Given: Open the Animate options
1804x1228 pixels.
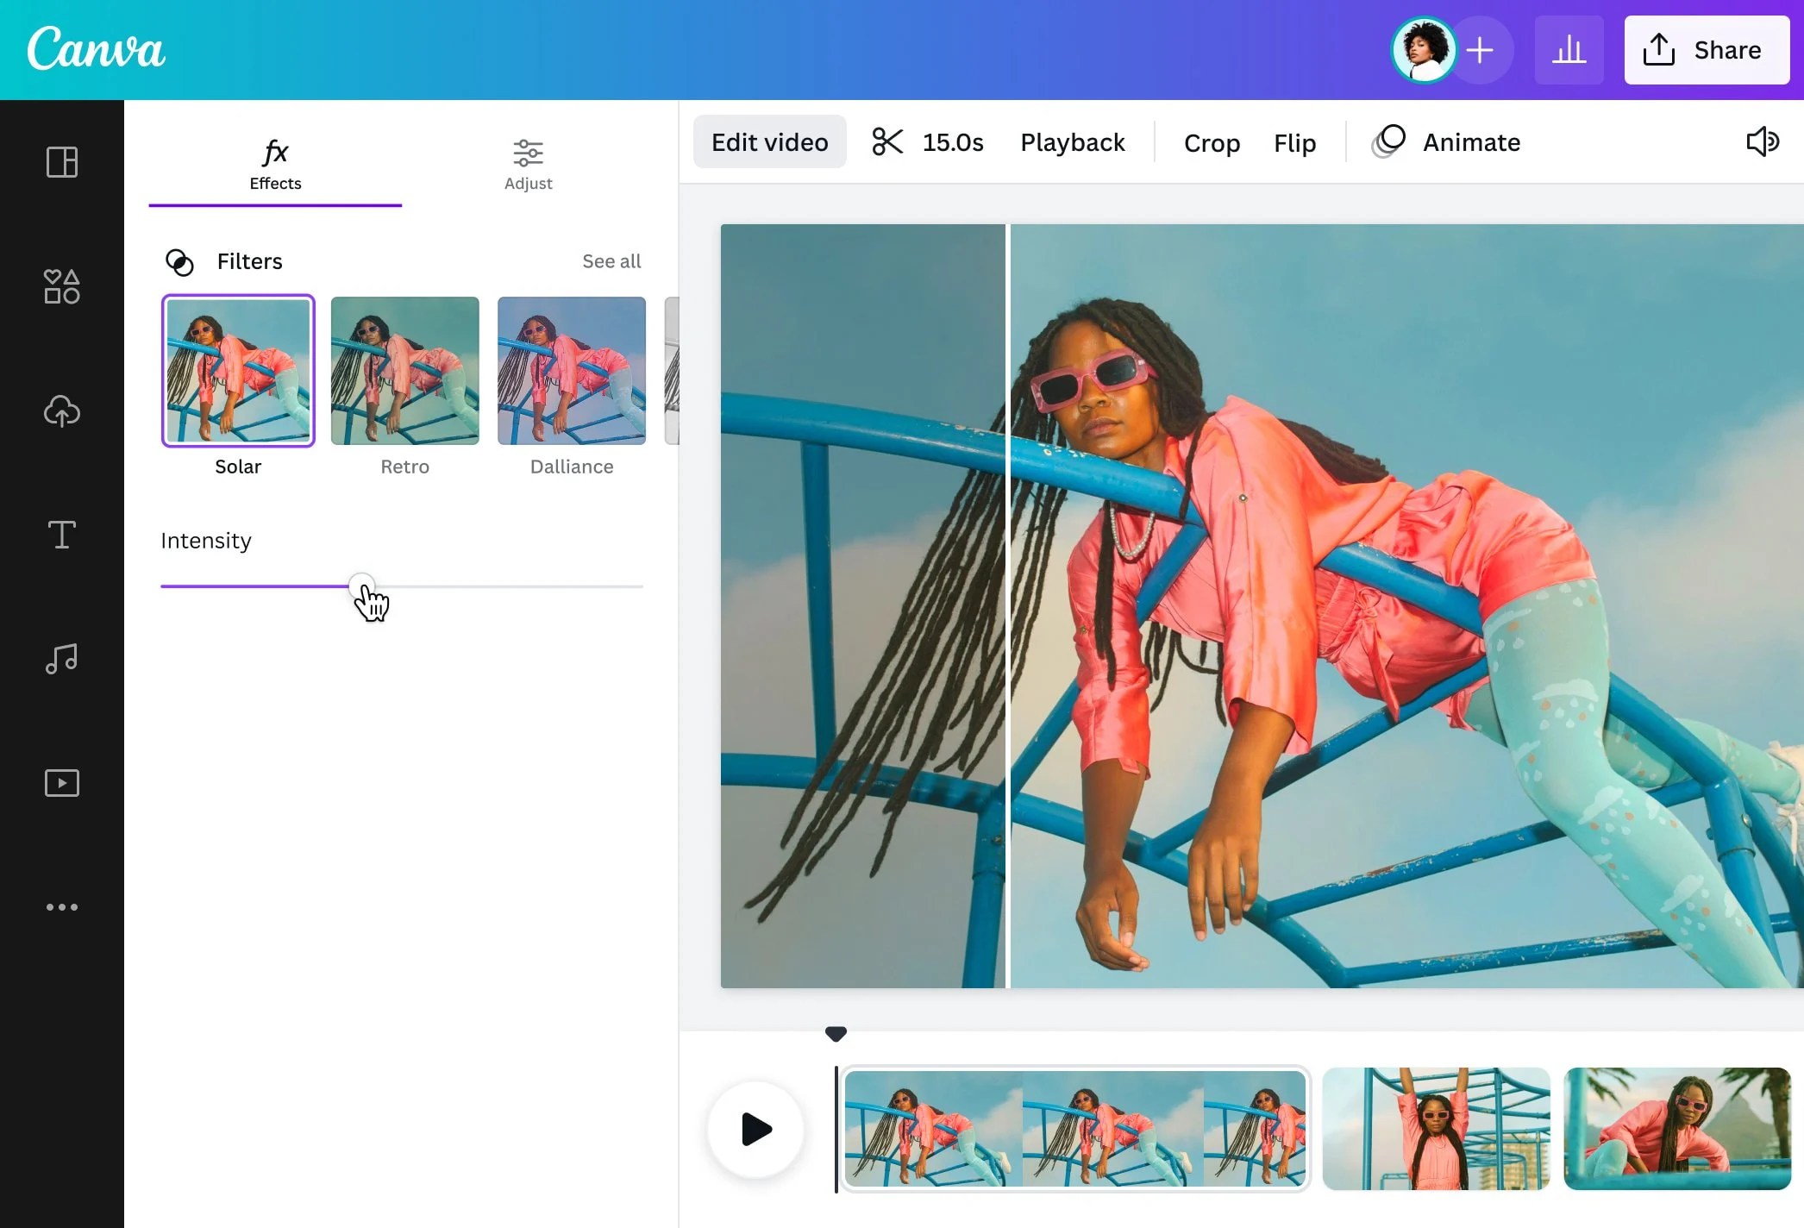Looking at the screenshot, I should tap(1470, 141).
